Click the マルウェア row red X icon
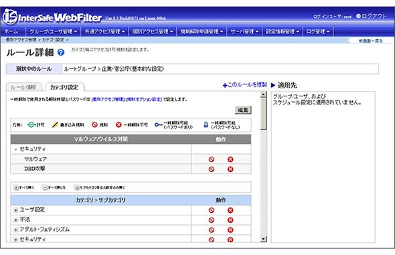This screenshot has height=255, width=395. click(x=230, y=159)
